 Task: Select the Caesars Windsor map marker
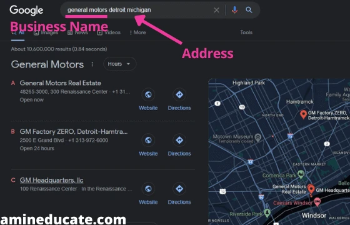[317, 202]
